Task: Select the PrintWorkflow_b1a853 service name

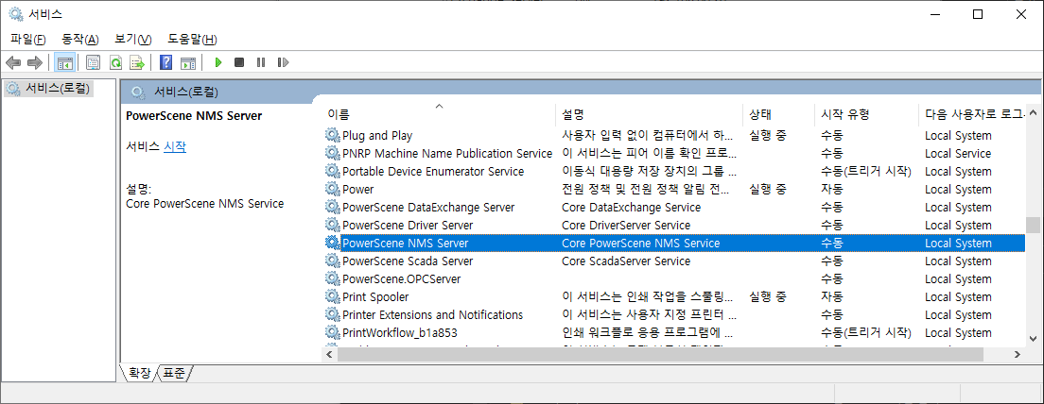Action: tap(399, 333)
